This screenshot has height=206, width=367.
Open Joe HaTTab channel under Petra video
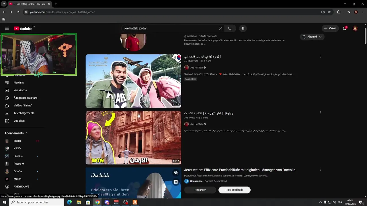(196, 124)
